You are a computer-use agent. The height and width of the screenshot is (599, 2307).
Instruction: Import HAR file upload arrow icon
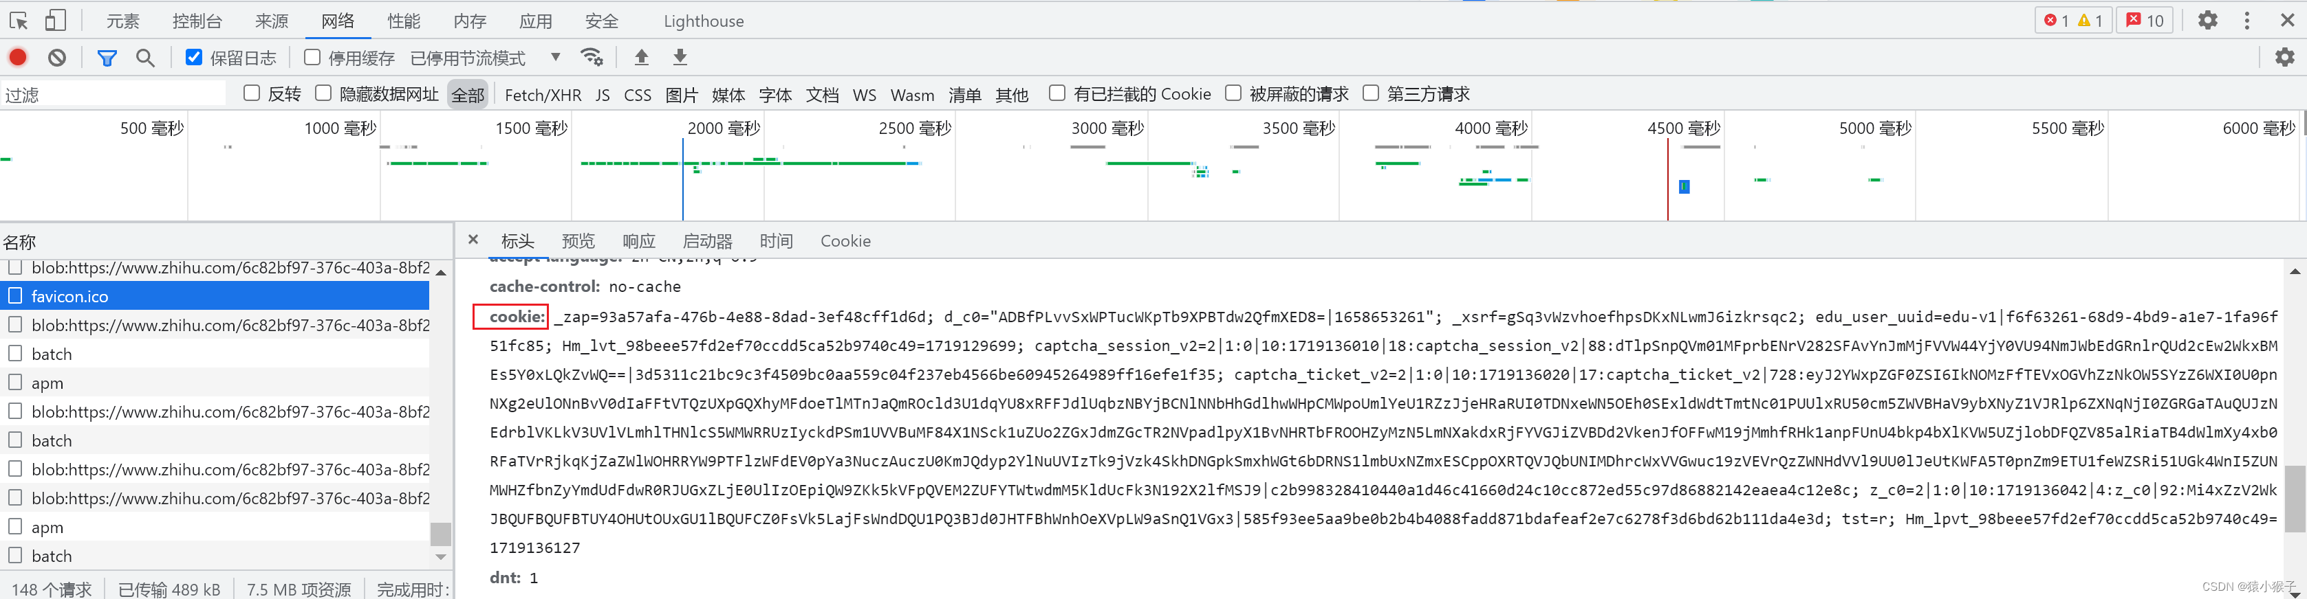point(641,57)
